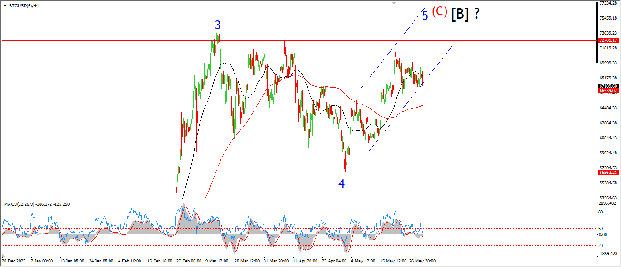
Task: Click the 66539.02 red price tag
Action: tap(608, 91)
